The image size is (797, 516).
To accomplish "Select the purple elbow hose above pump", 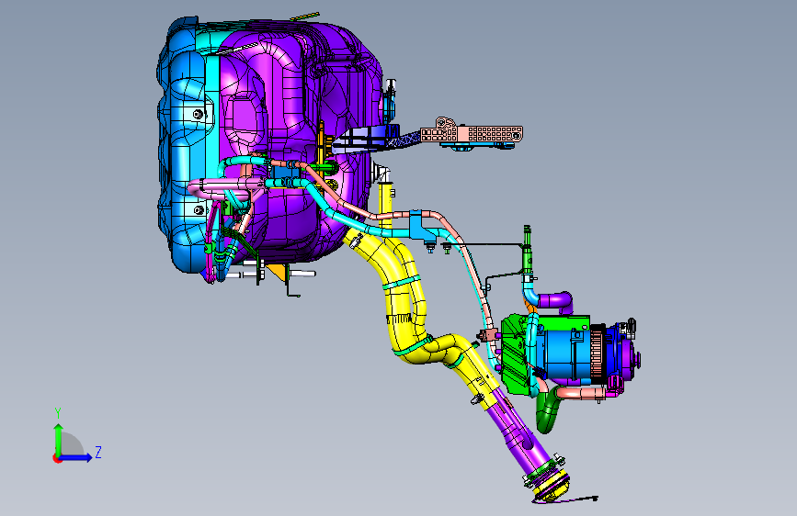I will point(556,300).
